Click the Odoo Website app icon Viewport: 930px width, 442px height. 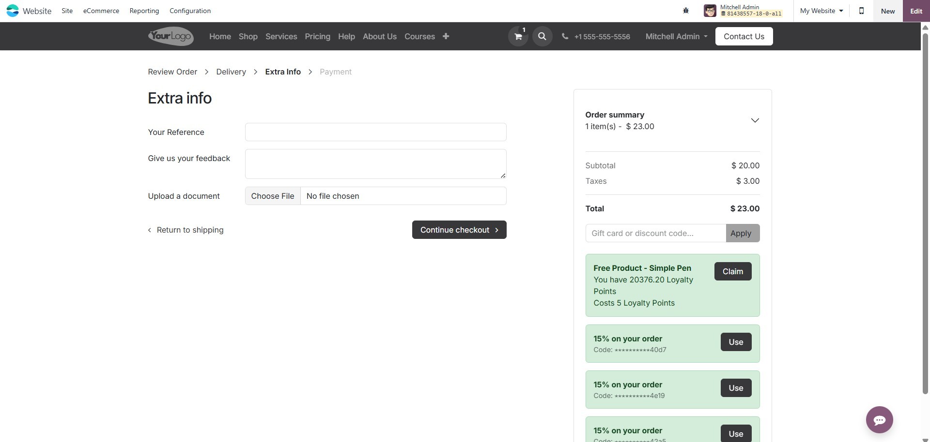(13, 11)
